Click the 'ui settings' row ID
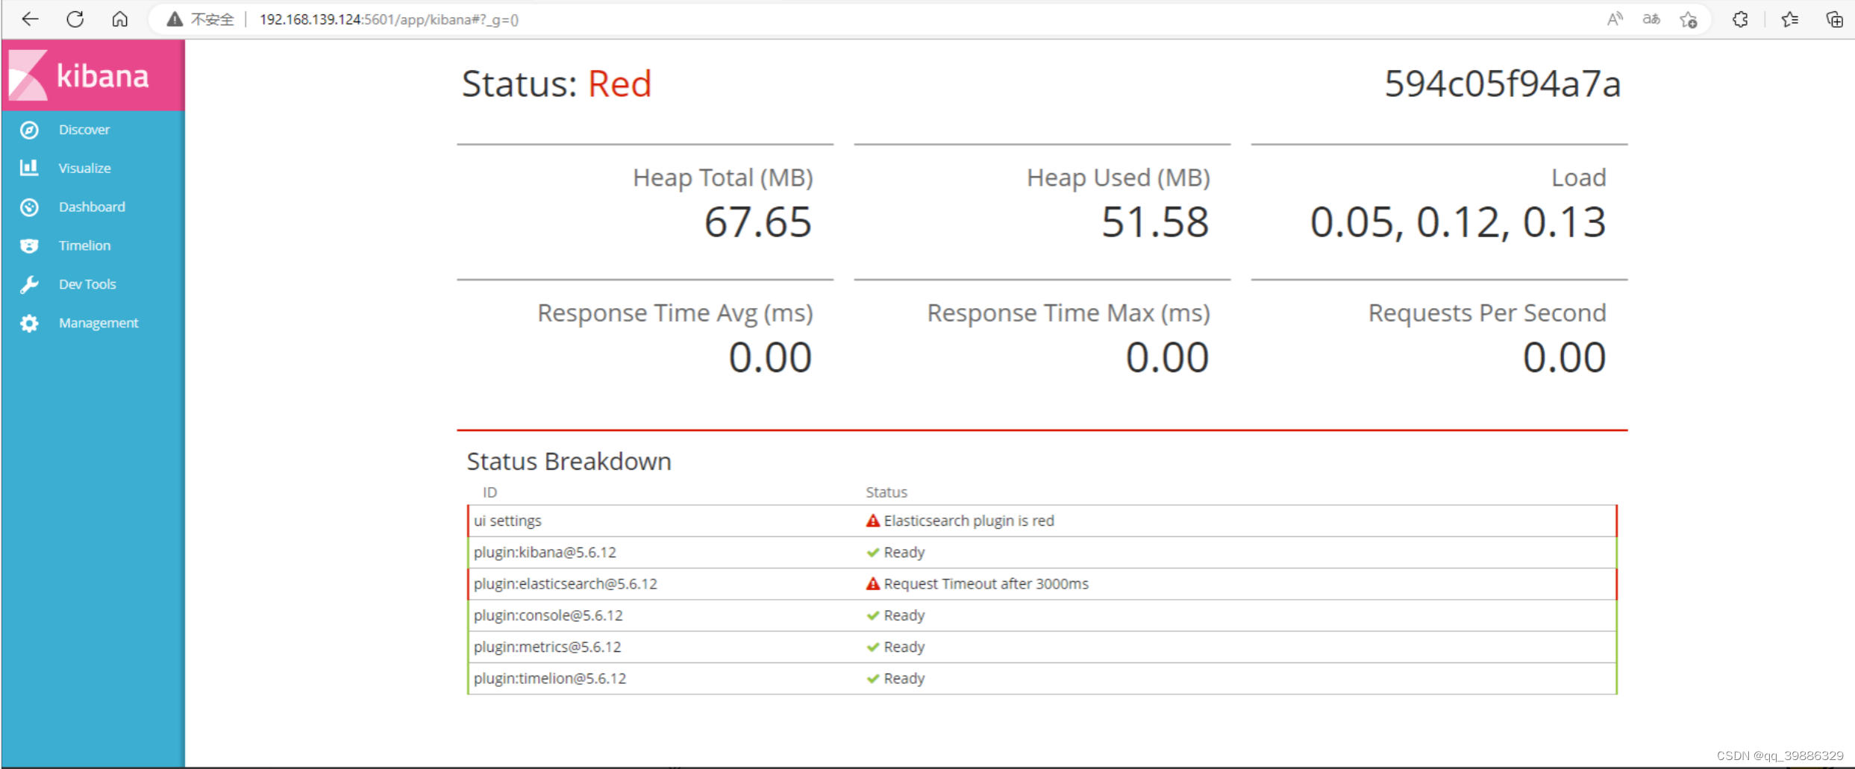 [507, 521]
